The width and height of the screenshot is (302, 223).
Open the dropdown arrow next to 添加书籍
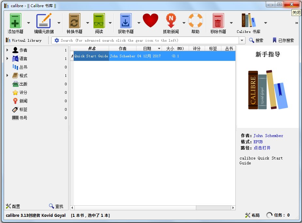point(28,23)
